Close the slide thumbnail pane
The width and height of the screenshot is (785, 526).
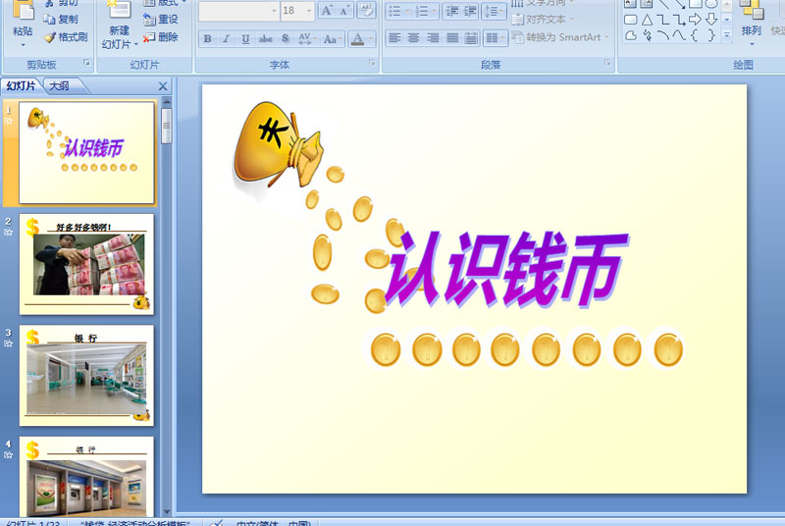point(163,86)
